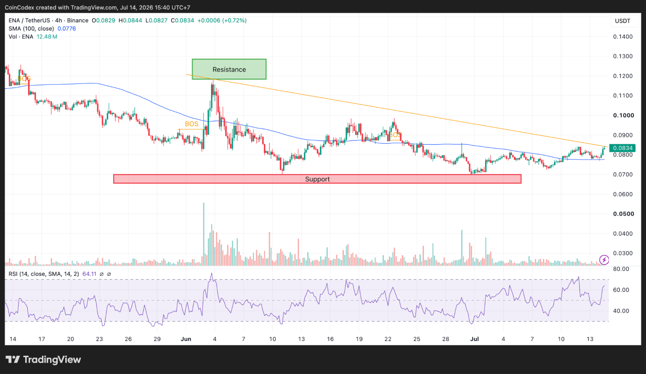
Task: Click the 22 label on the date axis
Action: click(388, 339)
